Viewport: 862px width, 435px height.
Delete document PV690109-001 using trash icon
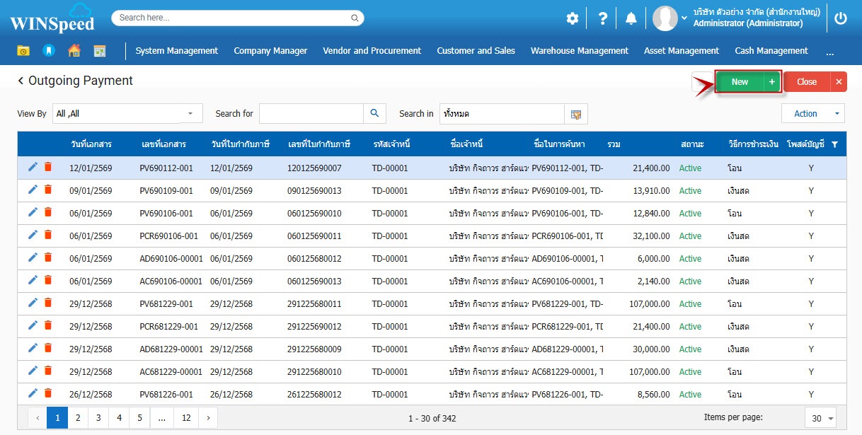[48, 190]
